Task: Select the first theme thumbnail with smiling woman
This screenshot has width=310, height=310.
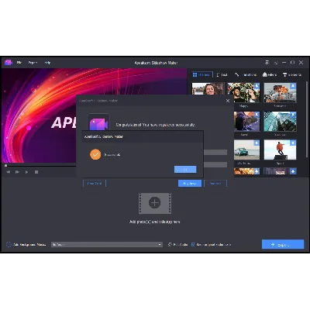Action: pos(208,88)
